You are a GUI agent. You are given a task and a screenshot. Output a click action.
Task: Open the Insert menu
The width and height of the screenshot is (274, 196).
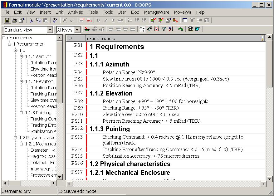tap(45, 12)
